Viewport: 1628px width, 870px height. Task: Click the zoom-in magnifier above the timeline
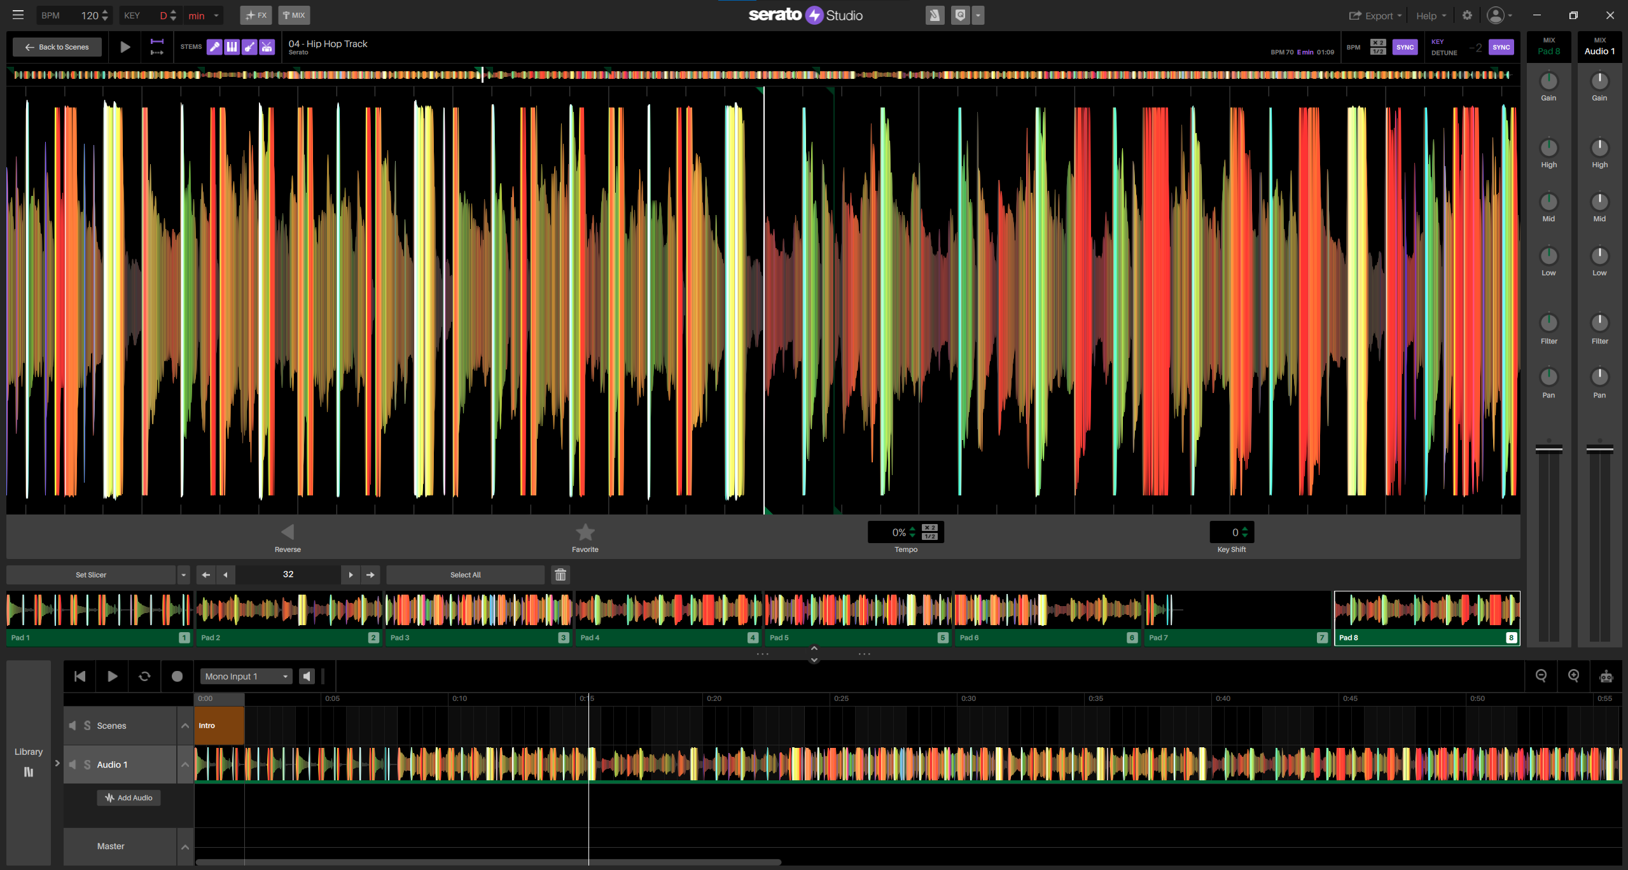[x=1574, y=676]
